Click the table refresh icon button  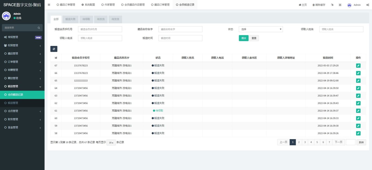(x=54, y=49)
